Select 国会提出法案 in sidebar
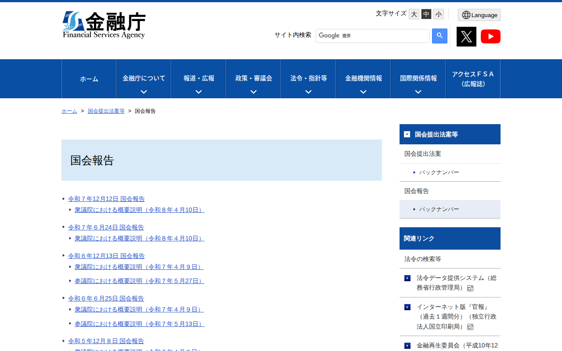 450,154
